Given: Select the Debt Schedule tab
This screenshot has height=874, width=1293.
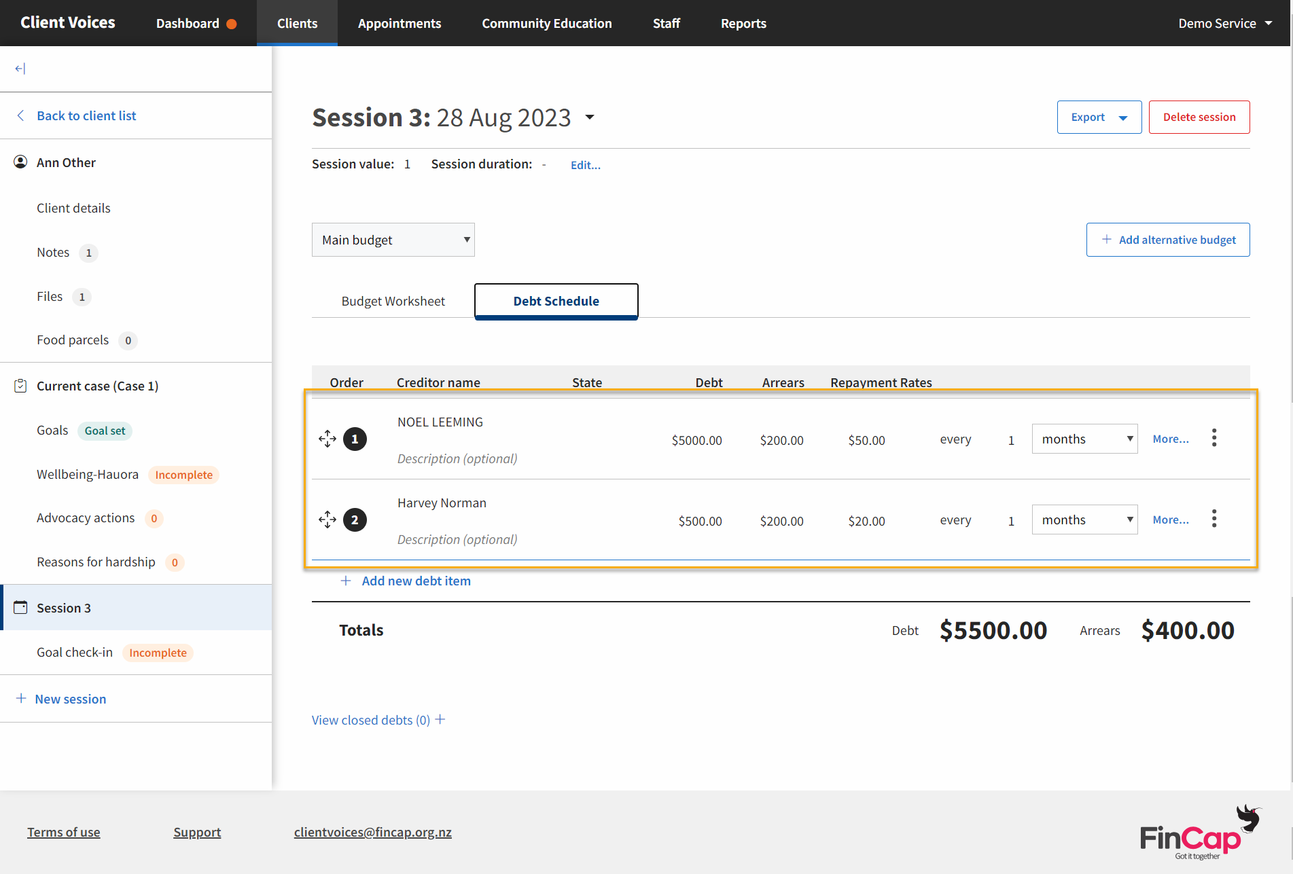Looking at the screenshot, I should pos(556,301).
